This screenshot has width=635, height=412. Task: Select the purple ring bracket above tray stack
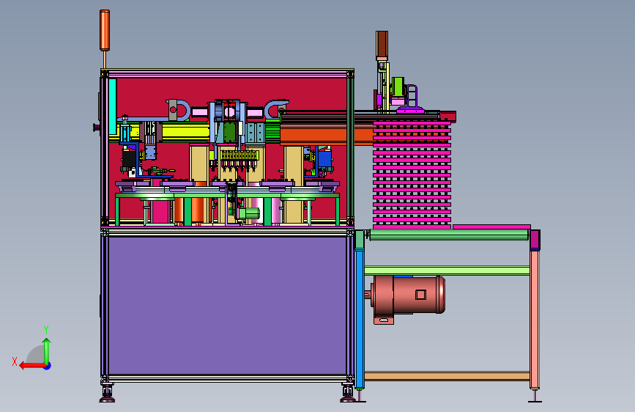point(412,96)
